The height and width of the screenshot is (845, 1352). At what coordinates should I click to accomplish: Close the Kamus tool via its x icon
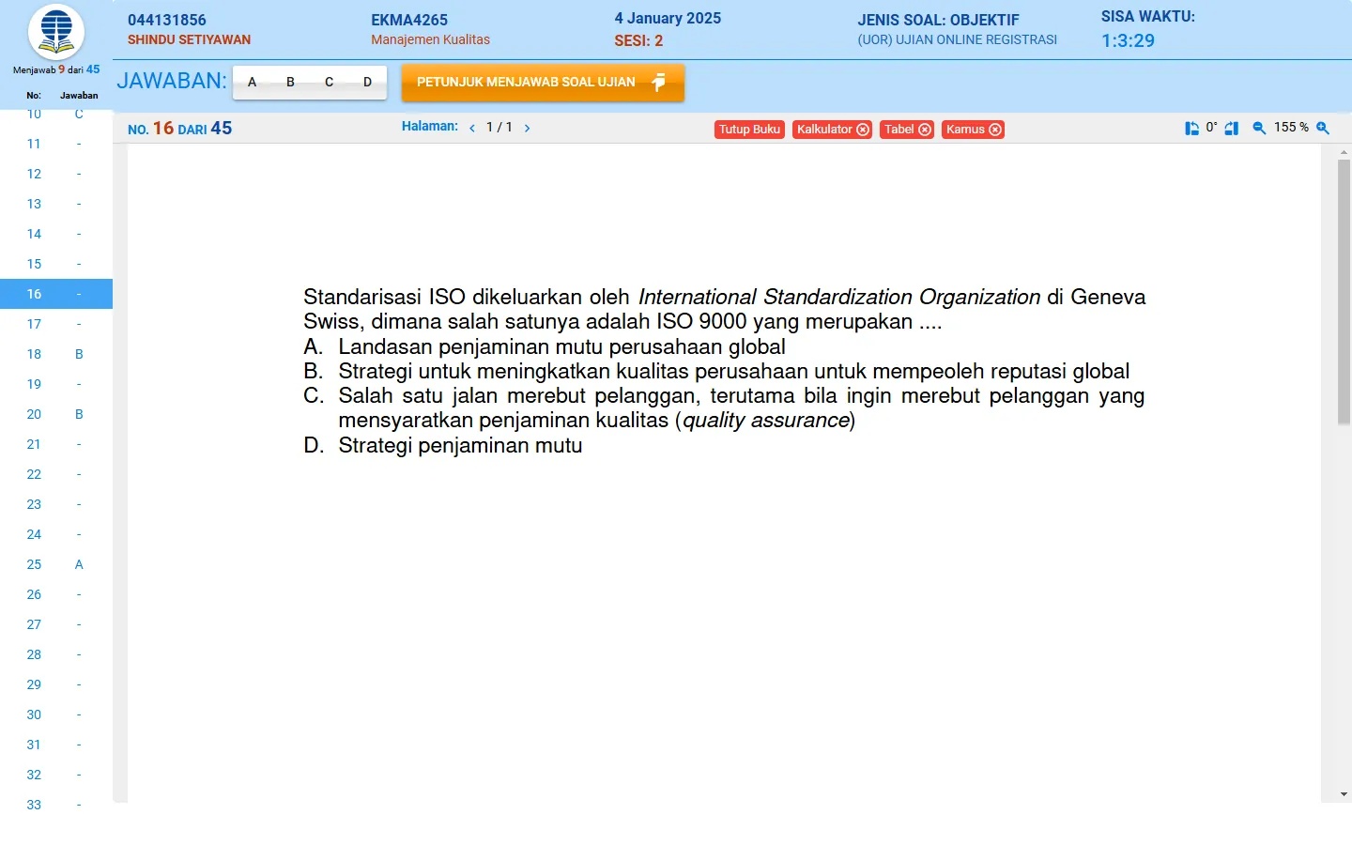(x=996, y=130)
